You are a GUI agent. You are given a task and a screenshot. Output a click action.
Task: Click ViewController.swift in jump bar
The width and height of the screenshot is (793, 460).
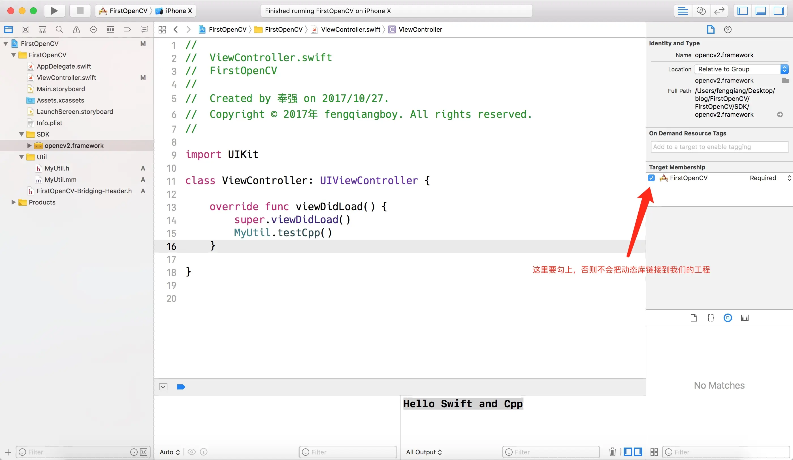click(x=346, y=29)
